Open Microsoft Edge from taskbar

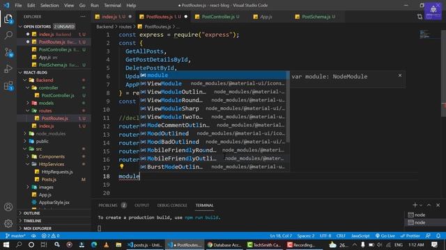pyautogui.click(x=94, y=244)
